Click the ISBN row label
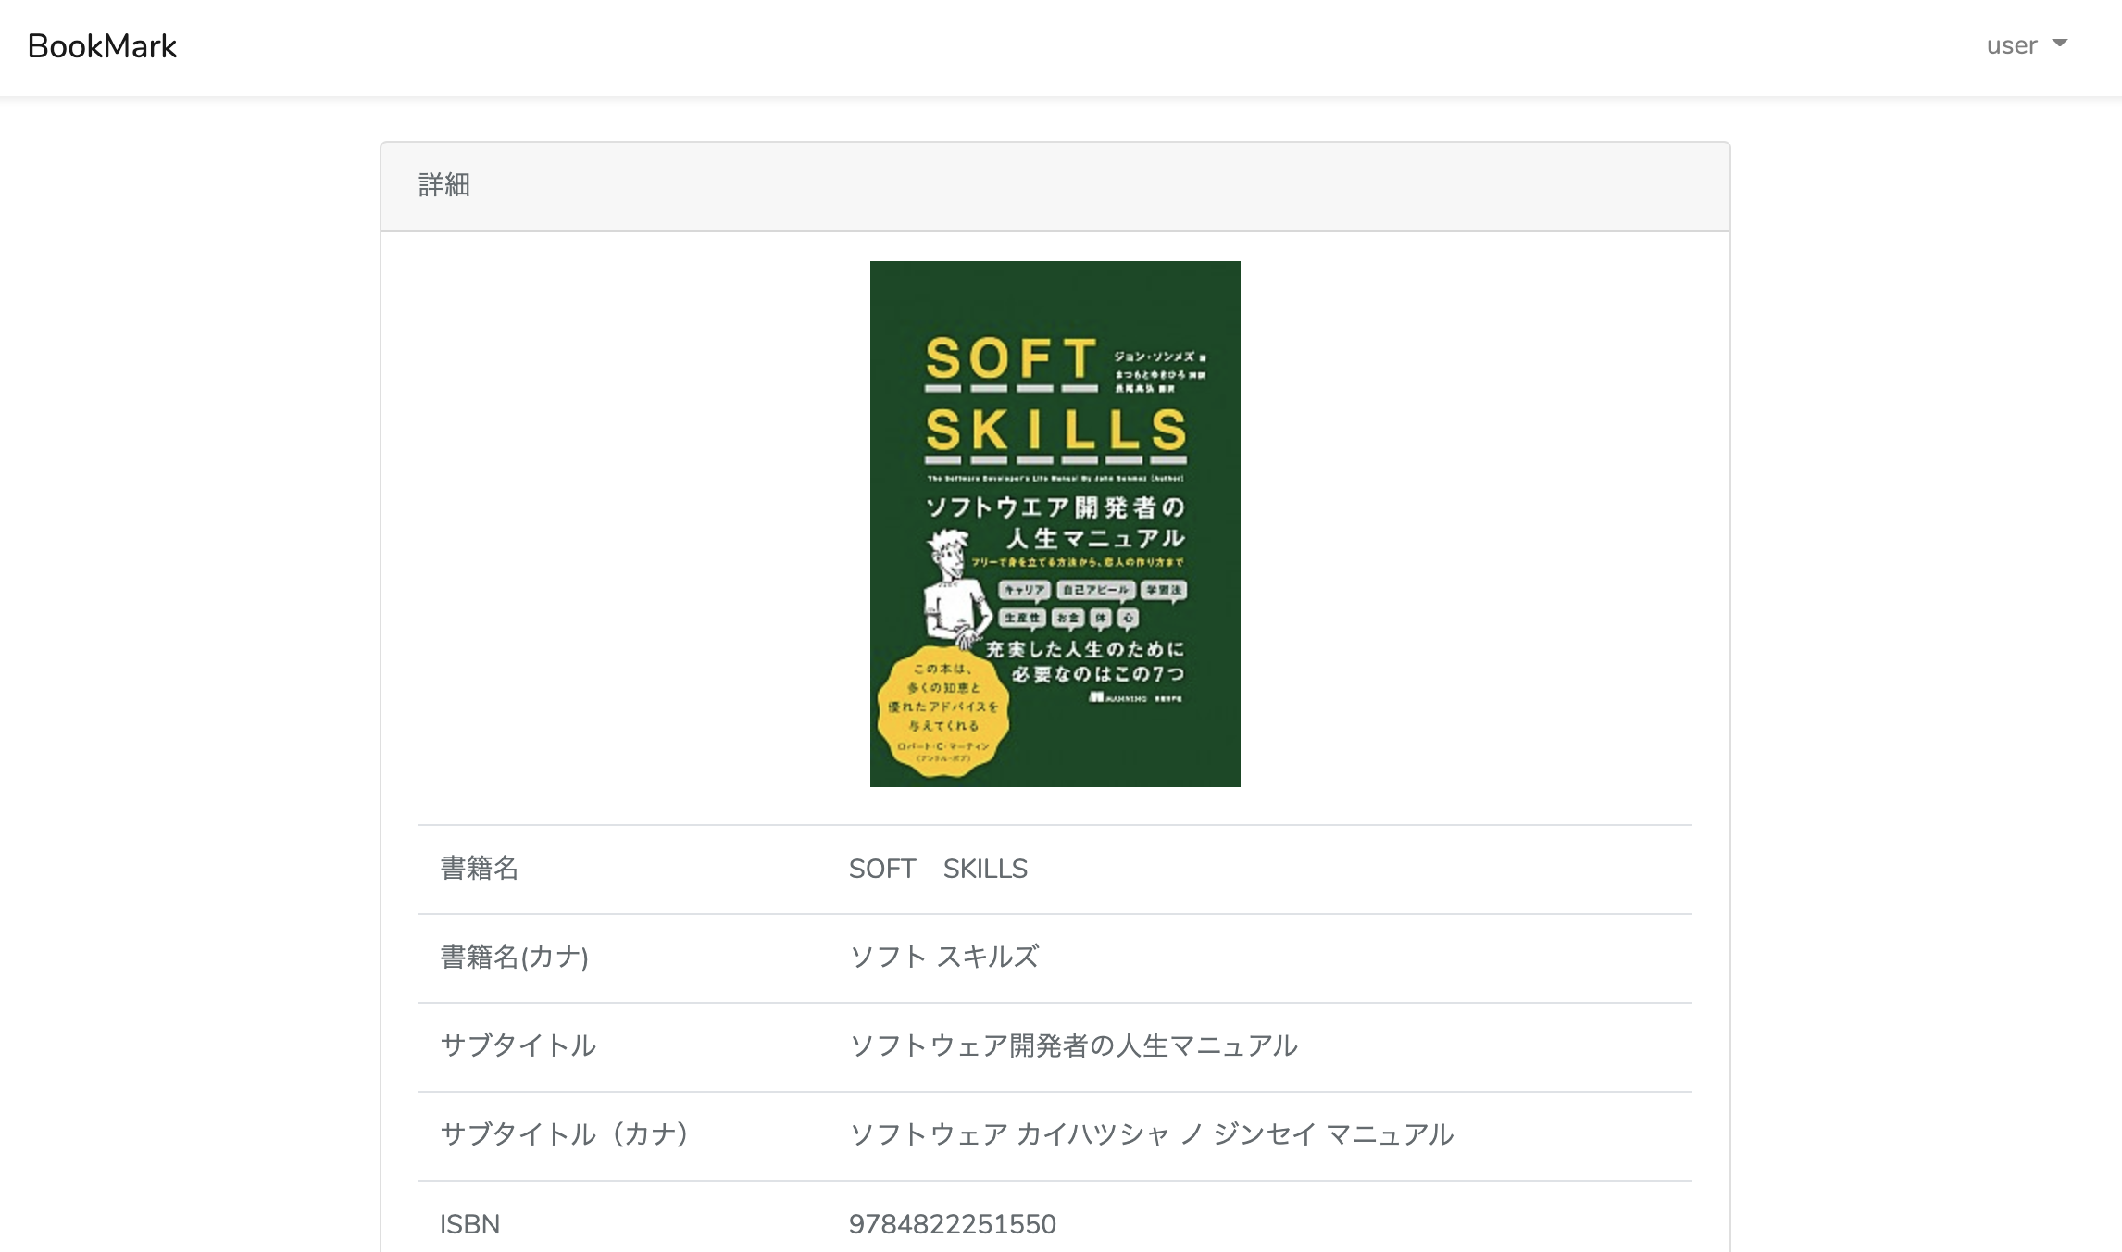 (x=469, y=1224)
